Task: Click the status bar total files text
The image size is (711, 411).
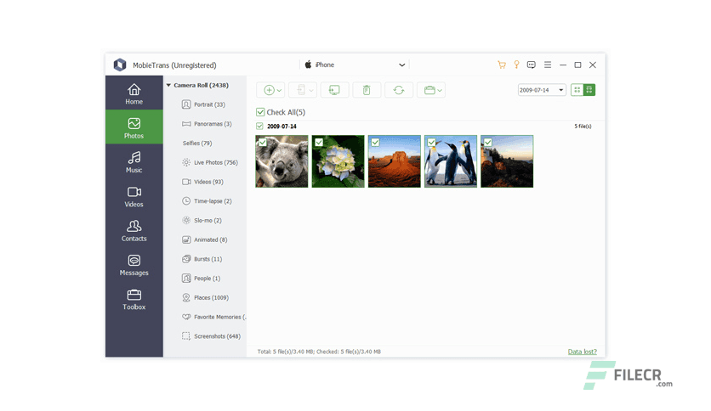Action: tap(319, 352)
